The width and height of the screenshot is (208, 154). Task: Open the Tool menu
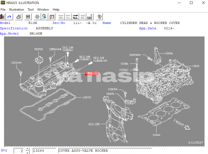31,9
